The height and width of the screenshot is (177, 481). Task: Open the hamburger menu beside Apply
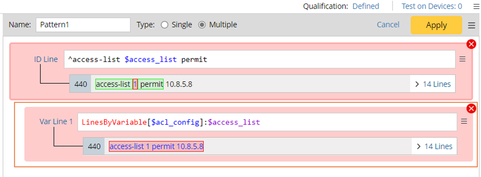click(x=471, y=25)
